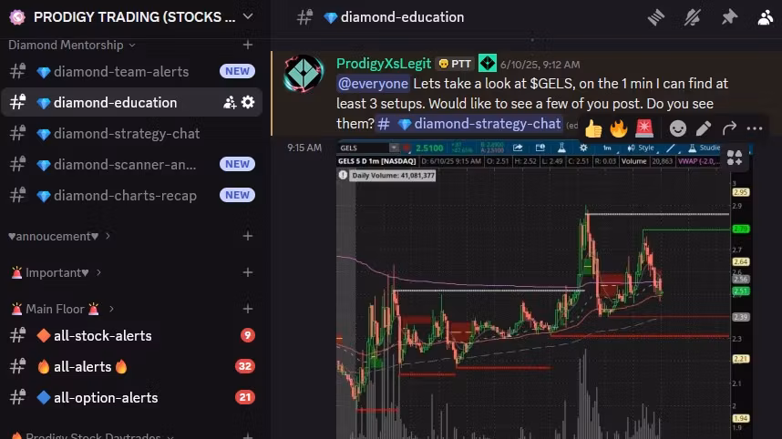Open pinned messages with the pin icon
The image size is (782, 439).
(729, 17)
